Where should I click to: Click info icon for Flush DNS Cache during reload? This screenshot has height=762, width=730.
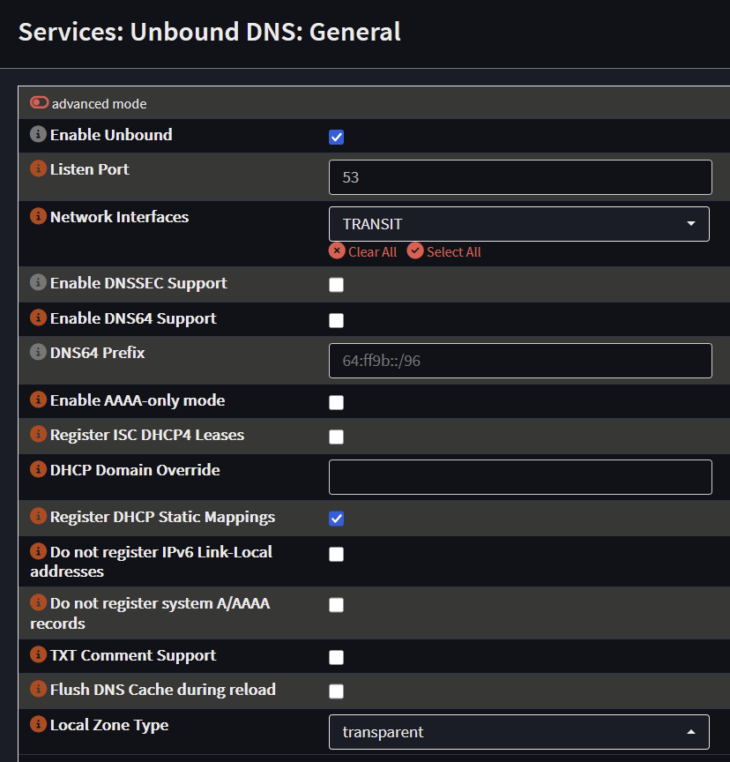click(38, 690)
